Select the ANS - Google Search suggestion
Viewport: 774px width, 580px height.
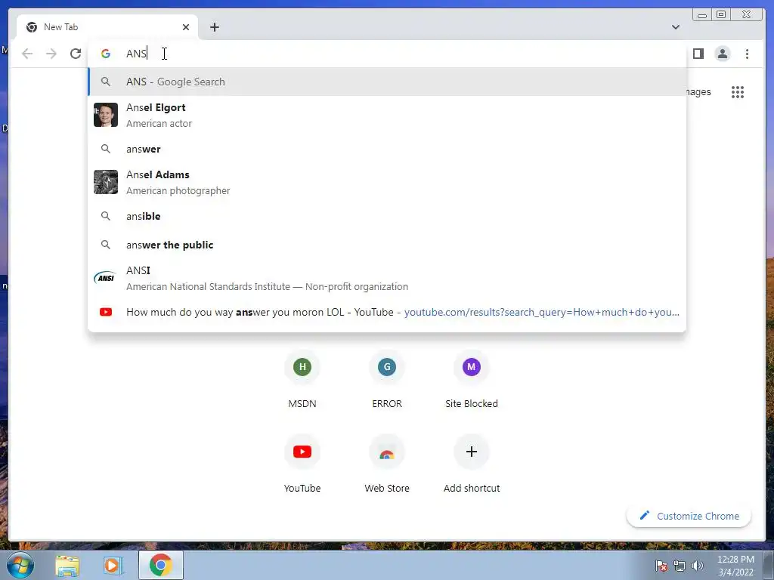[387, 82]
